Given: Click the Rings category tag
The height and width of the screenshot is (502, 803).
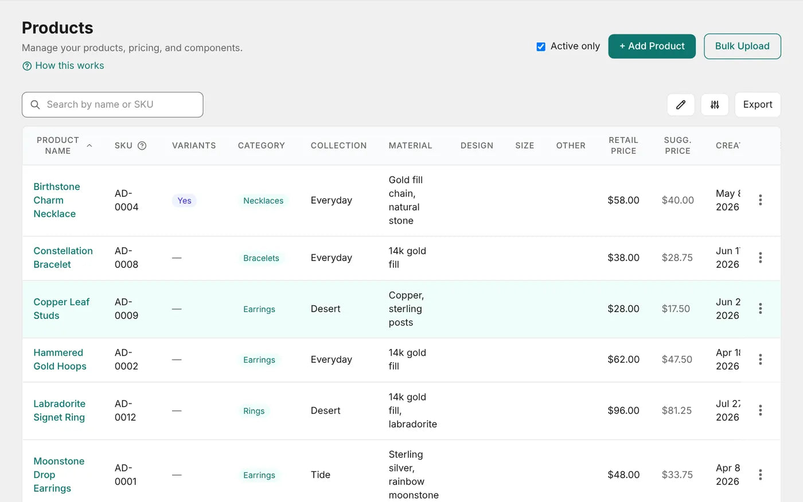Looking at the screenshot, I should click(254, 411).
